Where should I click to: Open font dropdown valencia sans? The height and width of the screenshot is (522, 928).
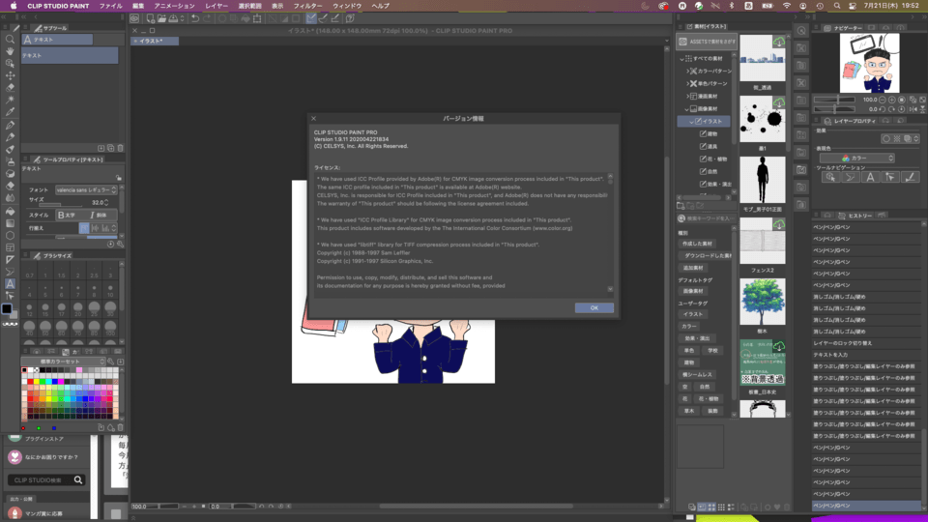point(86,190)
